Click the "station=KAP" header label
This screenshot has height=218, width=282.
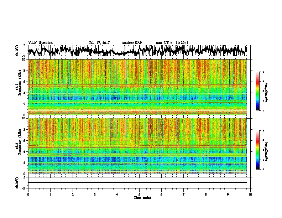coord(132,43)
